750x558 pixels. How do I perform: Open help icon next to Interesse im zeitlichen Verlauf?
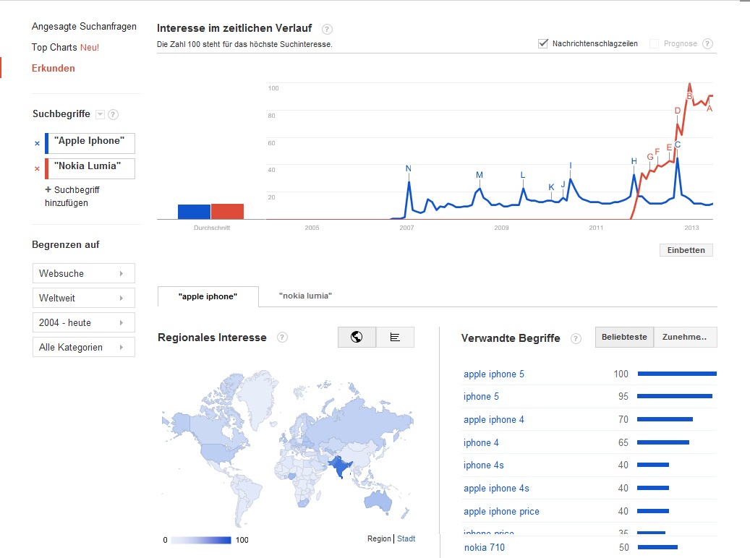pyautogui.click(x=327, y=29)
